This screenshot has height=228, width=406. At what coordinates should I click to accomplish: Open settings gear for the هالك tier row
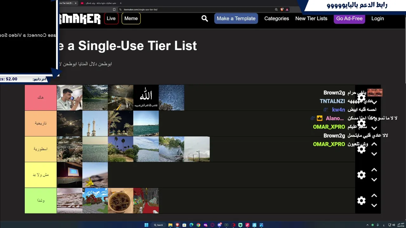coord(361,98)
